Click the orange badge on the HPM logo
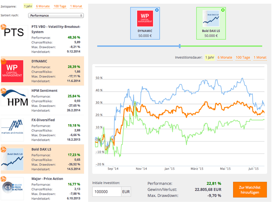 click(3, 91)
